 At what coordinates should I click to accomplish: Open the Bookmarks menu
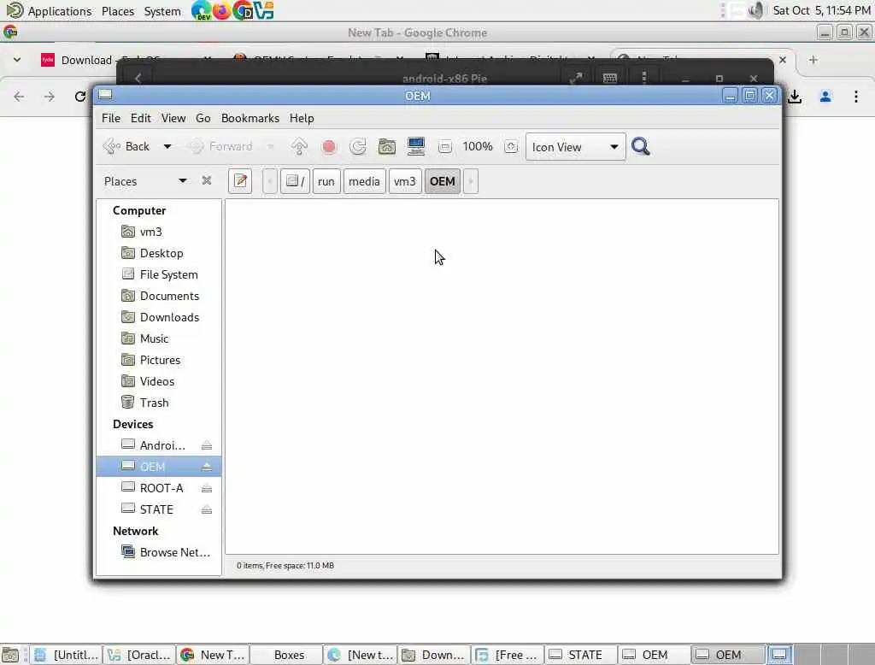pos(250,118)
